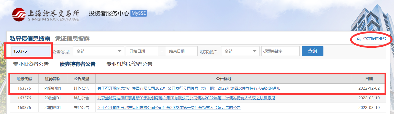394x114 pixels.
Task: Open the 2022年第四次债券持有人会议的通知 announcement
Action: pos(189,88)
